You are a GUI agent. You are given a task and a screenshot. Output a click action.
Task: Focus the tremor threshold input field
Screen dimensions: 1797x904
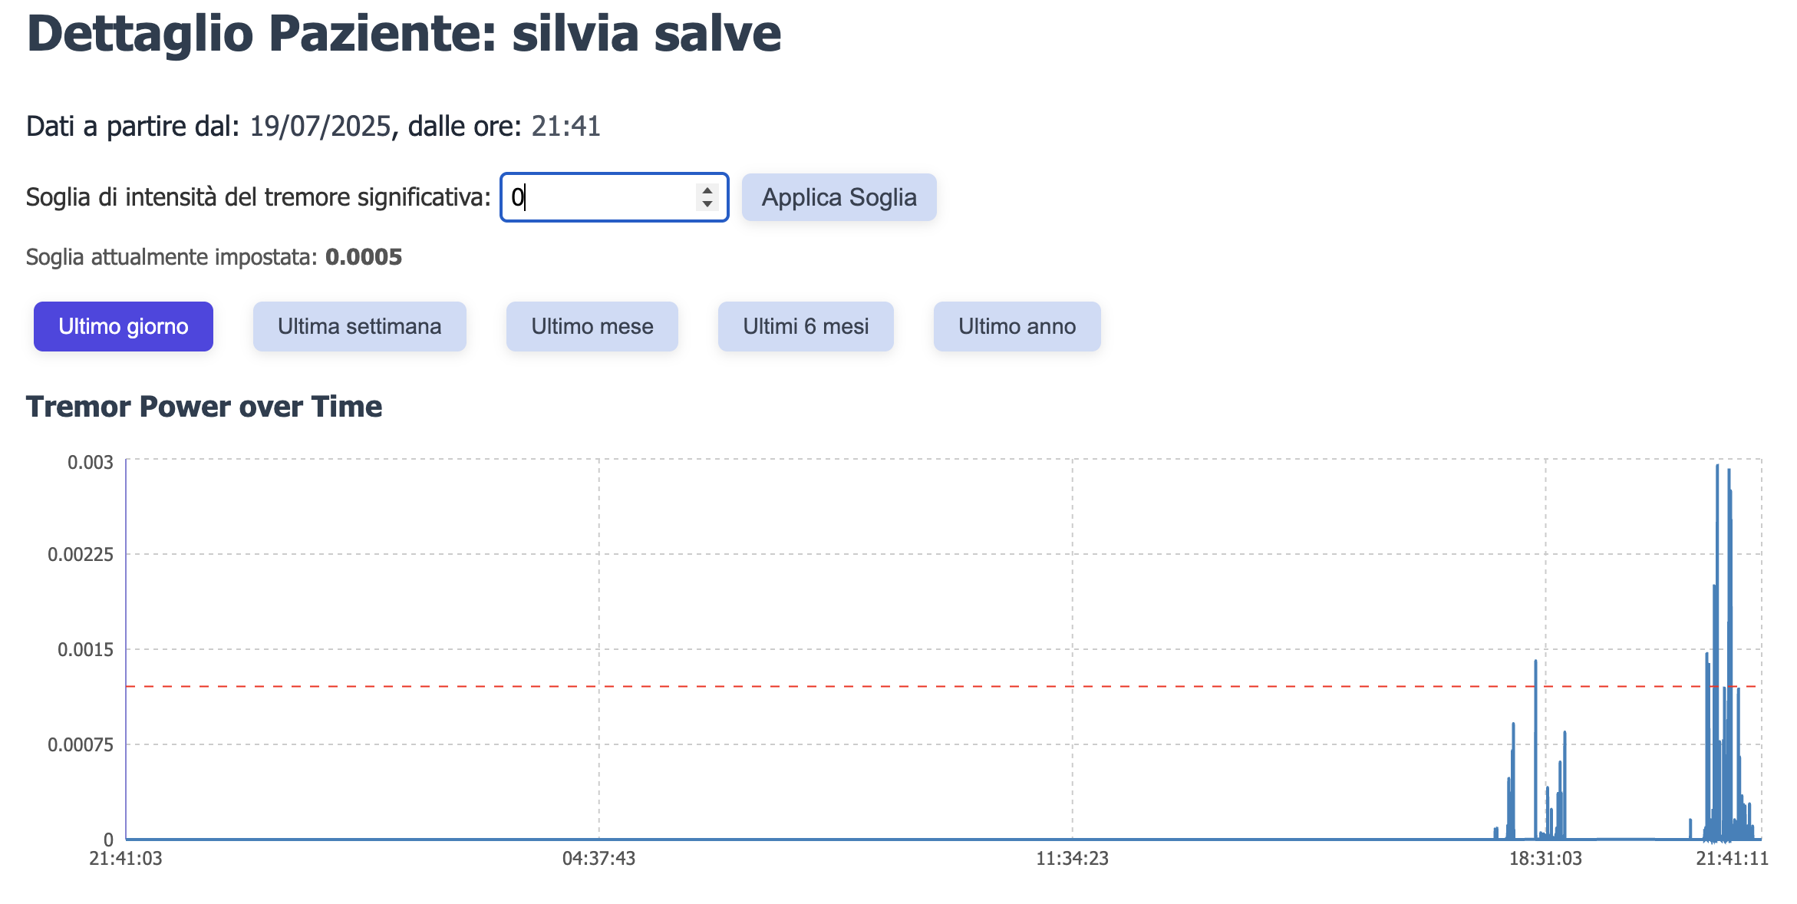pos(614,197)
